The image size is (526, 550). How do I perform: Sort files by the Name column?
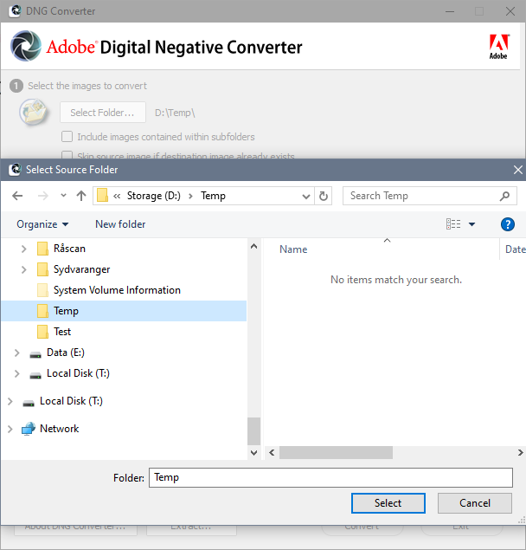click(293, 249)
